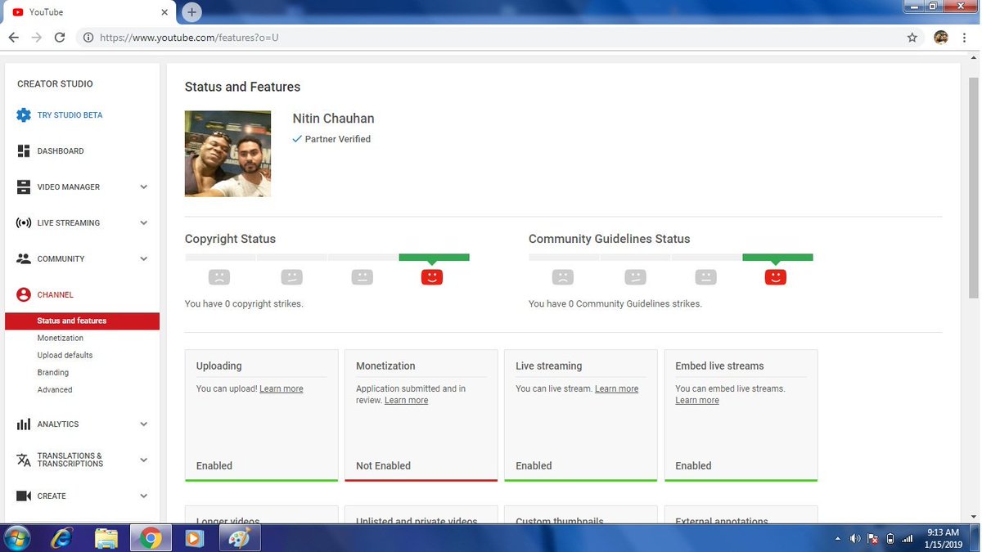The height and width of the screenshot is (552, 982).
Task: Open the Advanced channel settings
Action: pos(55,390)
